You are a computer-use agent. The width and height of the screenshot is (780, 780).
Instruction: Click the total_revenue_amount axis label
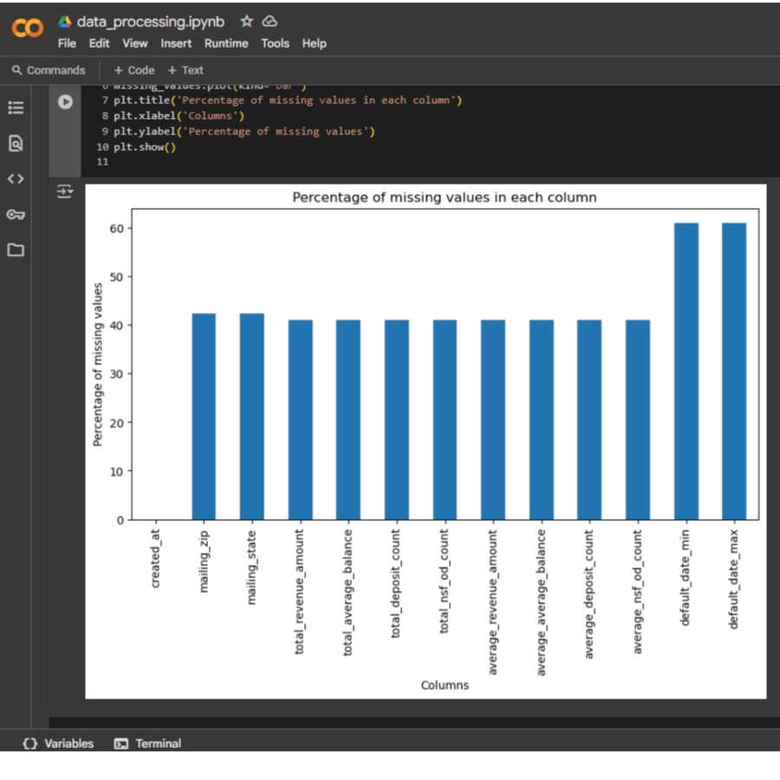pos(299,591)
